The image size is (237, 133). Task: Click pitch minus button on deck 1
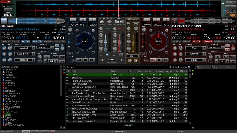(68, 54)
